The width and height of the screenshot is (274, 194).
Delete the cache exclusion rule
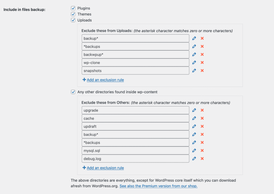pyautogui.click(x=202, y=118)
